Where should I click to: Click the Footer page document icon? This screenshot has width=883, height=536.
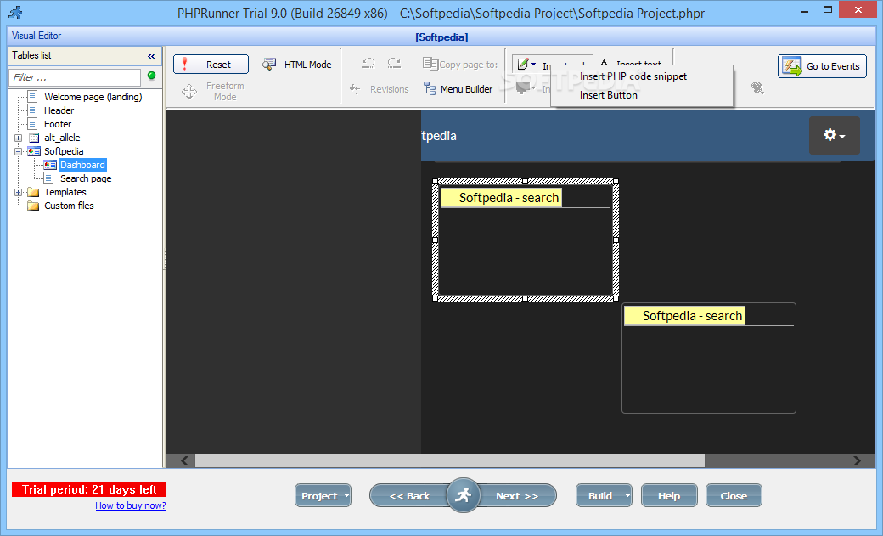pyautogui.click(x=32, y=123)
